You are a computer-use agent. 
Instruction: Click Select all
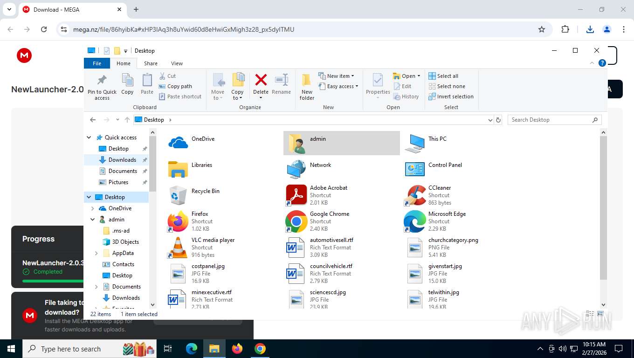pyautogui.click(x=443, y=76)
